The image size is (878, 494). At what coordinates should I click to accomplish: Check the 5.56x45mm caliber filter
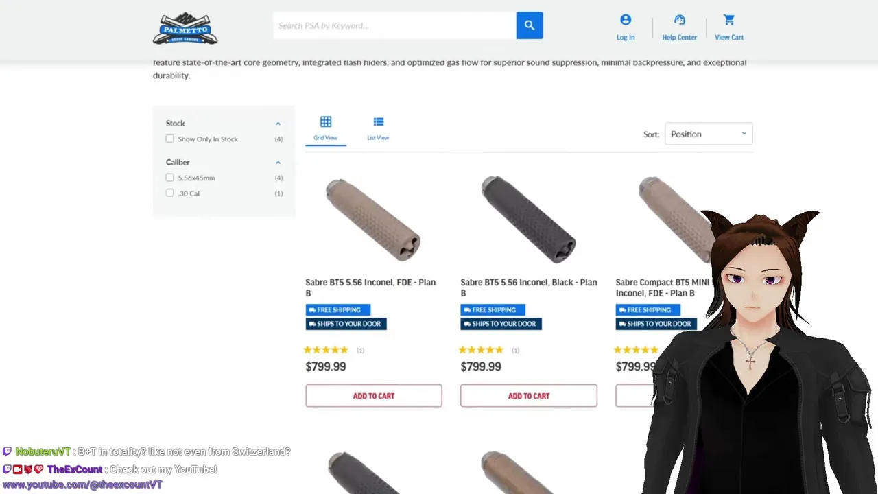click(169, 178)
